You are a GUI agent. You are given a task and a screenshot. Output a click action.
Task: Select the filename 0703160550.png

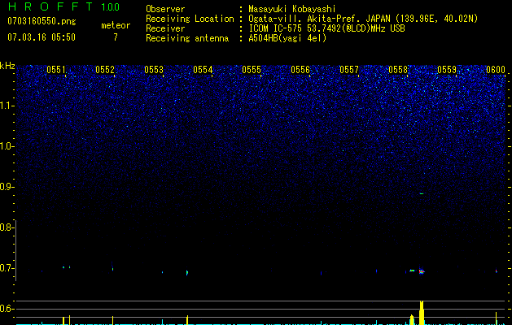42,21
